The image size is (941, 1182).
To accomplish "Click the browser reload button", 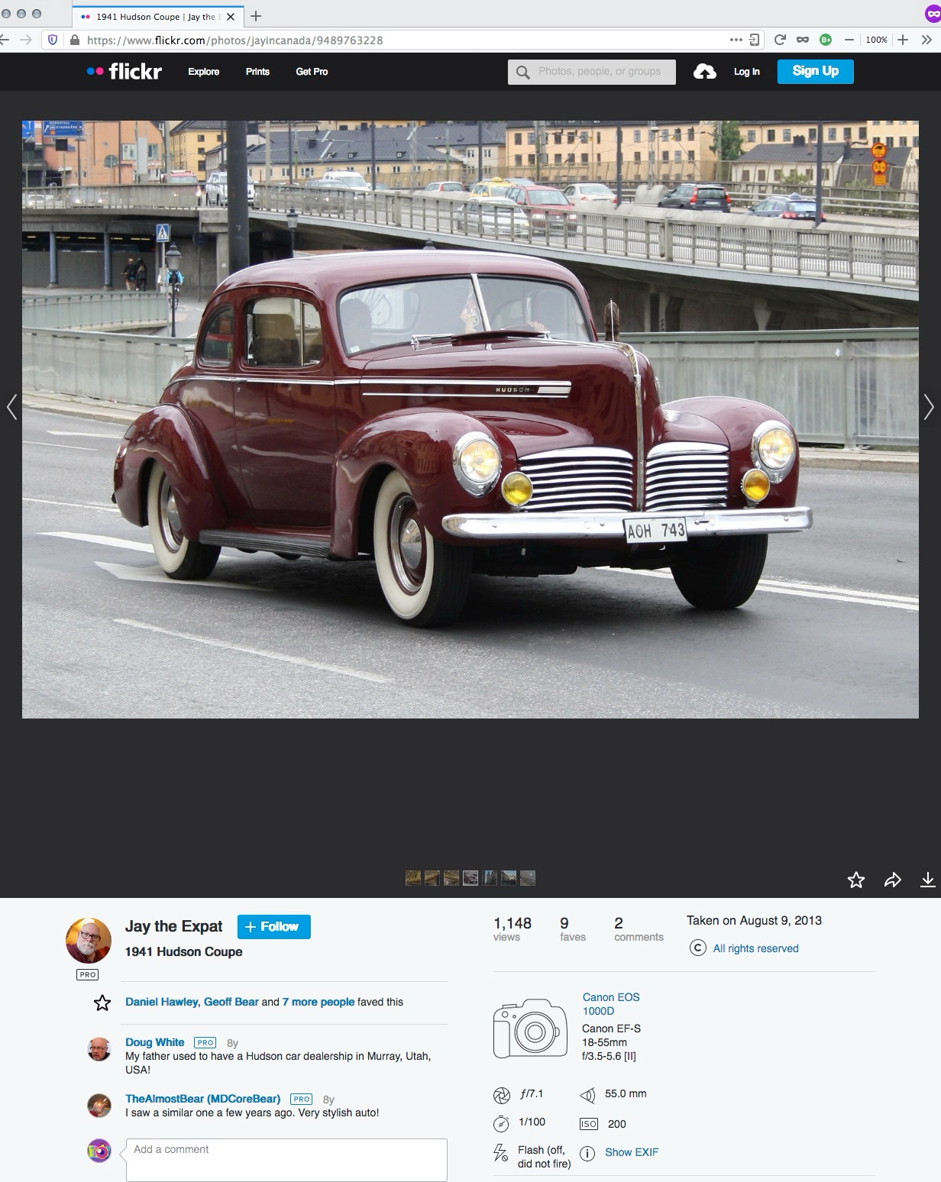I will [x=779, y=40].
